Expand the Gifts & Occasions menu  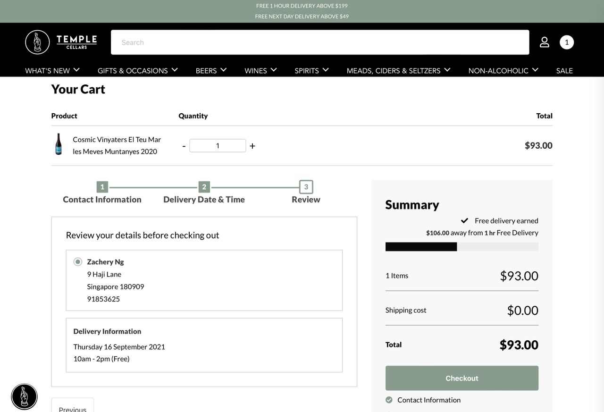coord(138,70)
